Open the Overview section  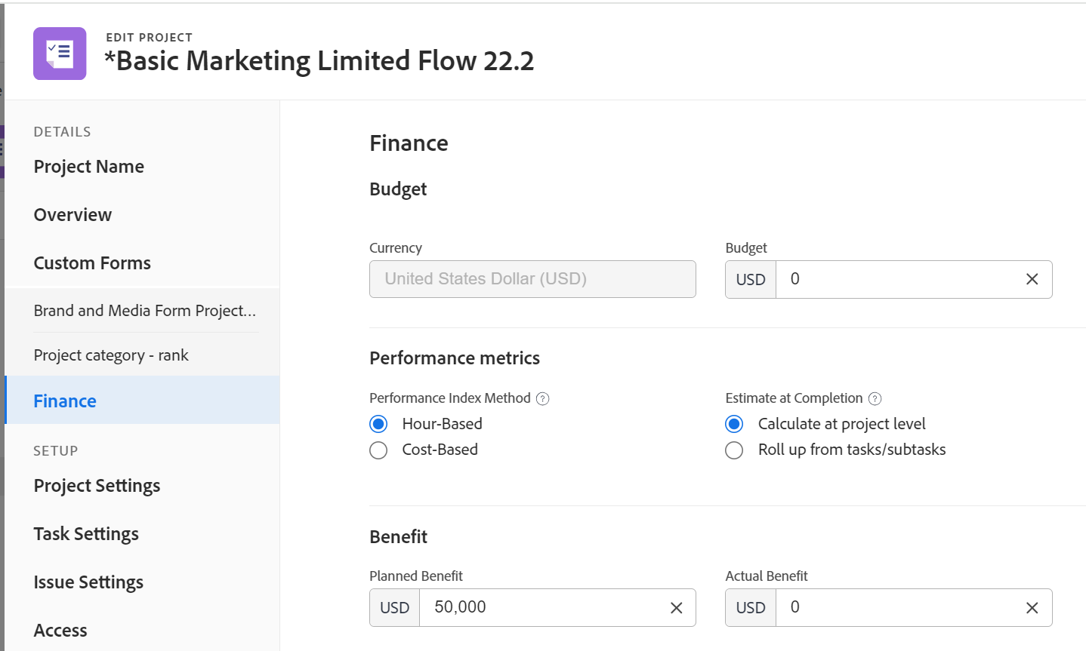(73, 215)
